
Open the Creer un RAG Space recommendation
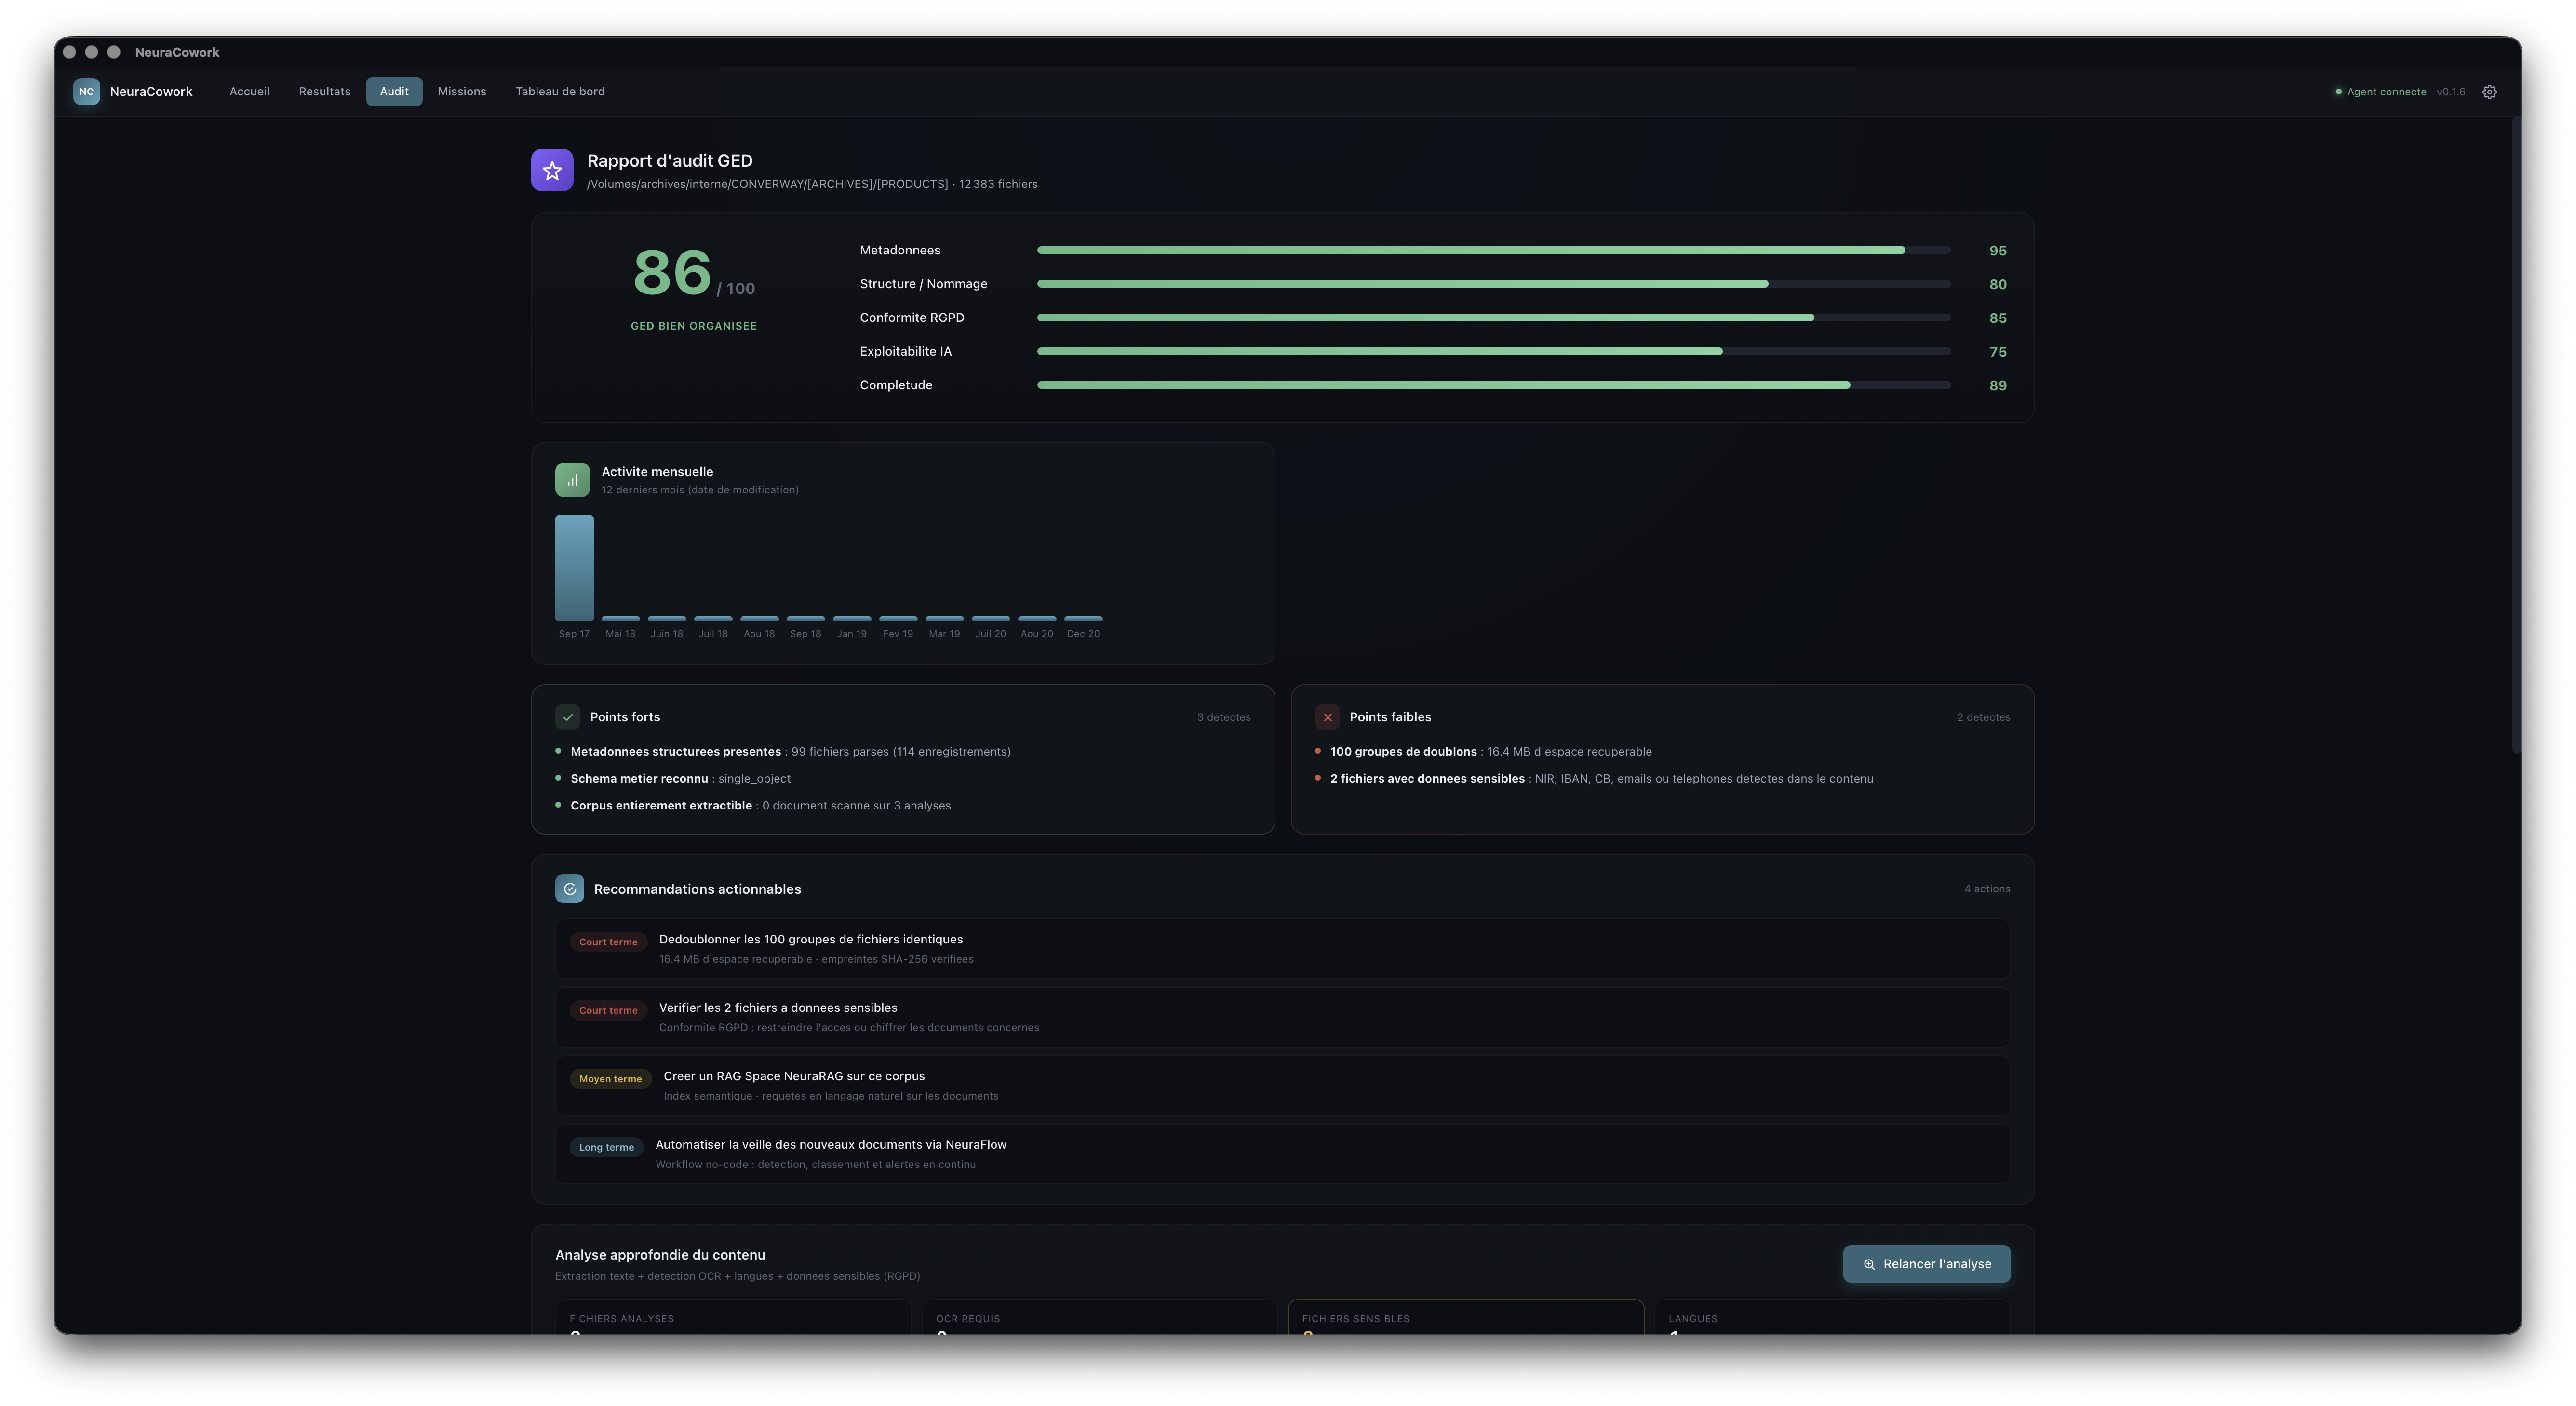tap(1282, 1085)
